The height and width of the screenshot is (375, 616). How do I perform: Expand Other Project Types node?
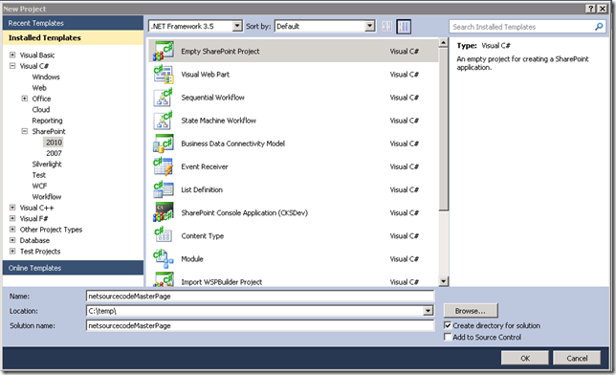pyautogui.click(x=12, y=230)
